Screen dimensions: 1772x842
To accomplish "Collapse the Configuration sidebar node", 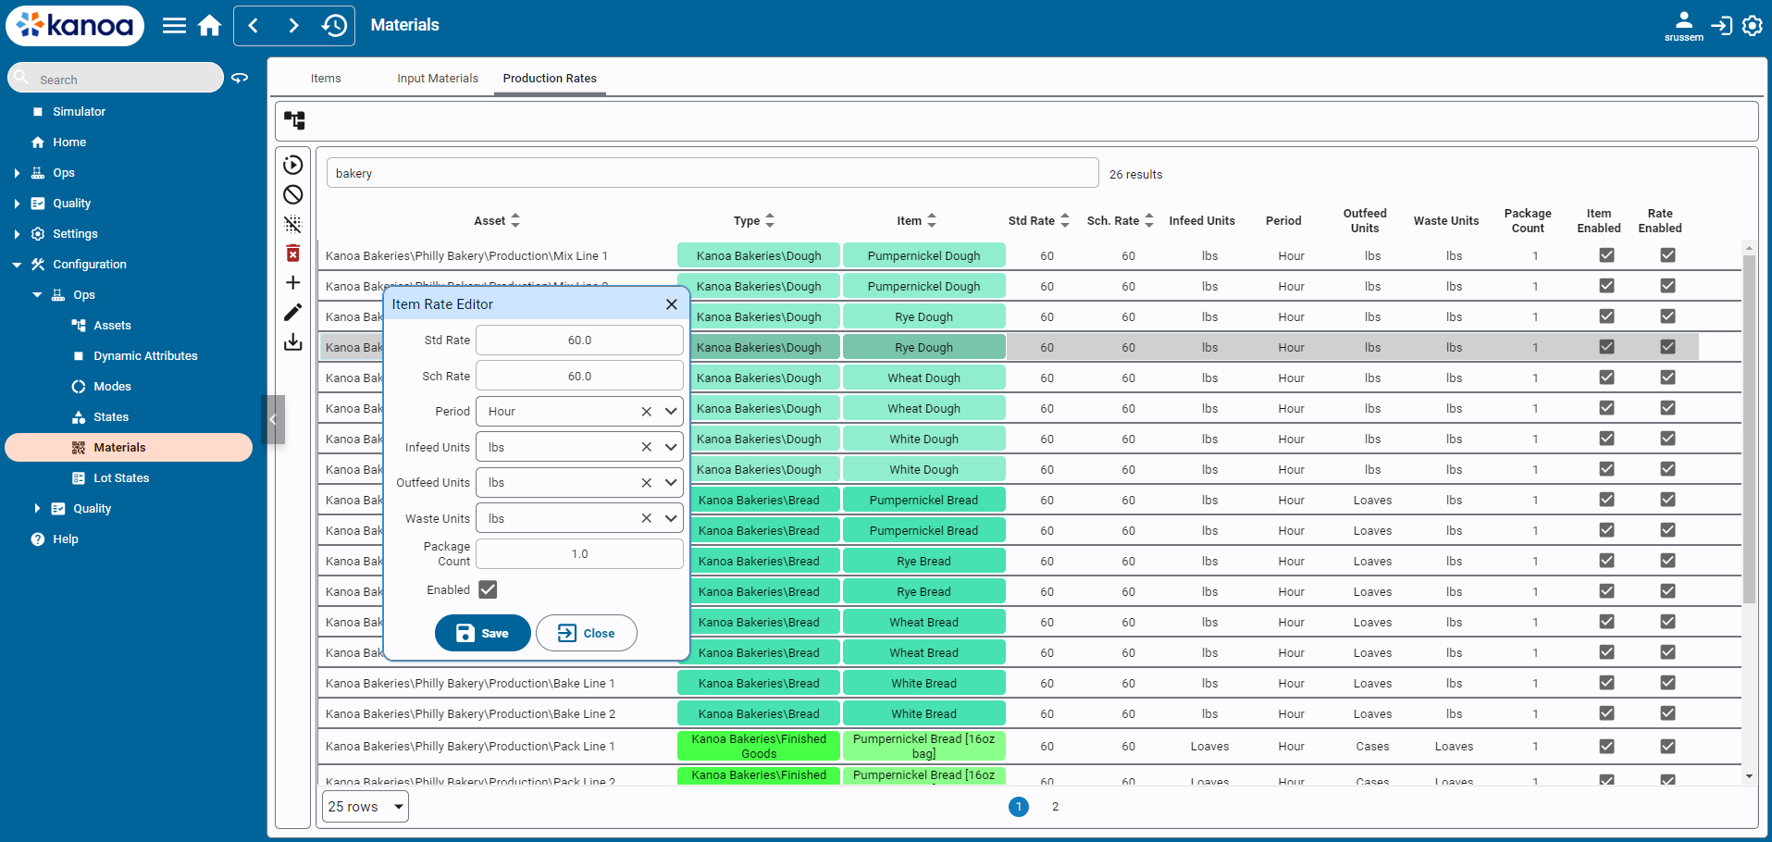I will (17, 265).
